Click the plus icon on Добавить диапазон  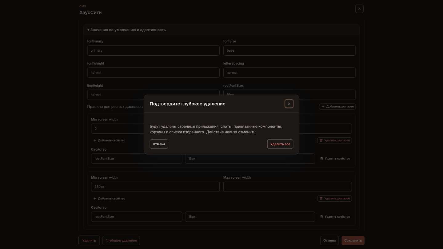point(323,106)
